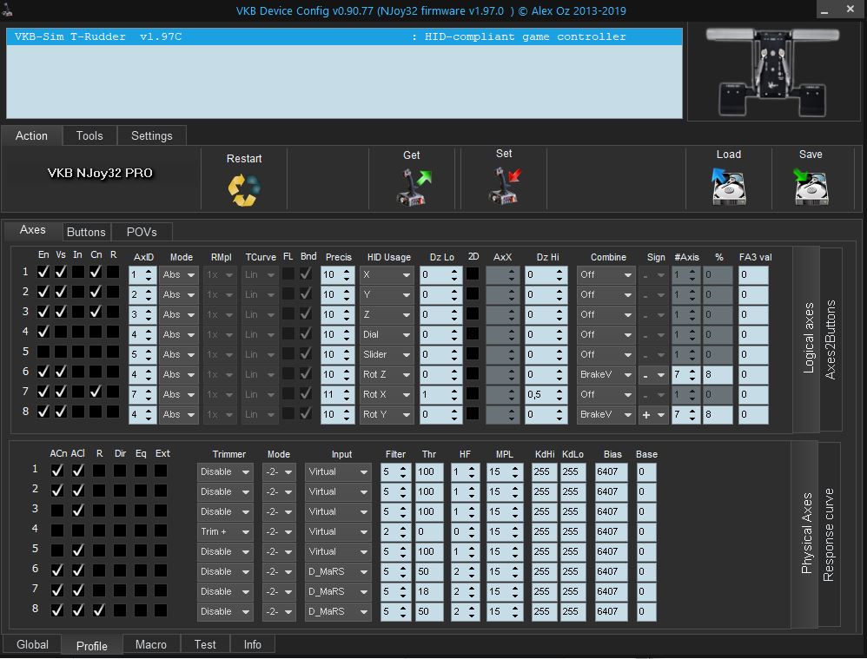Screen dimensions: 867x659
Task: Open Input dropdown for physical axis 7
Action: coord(338,591)
